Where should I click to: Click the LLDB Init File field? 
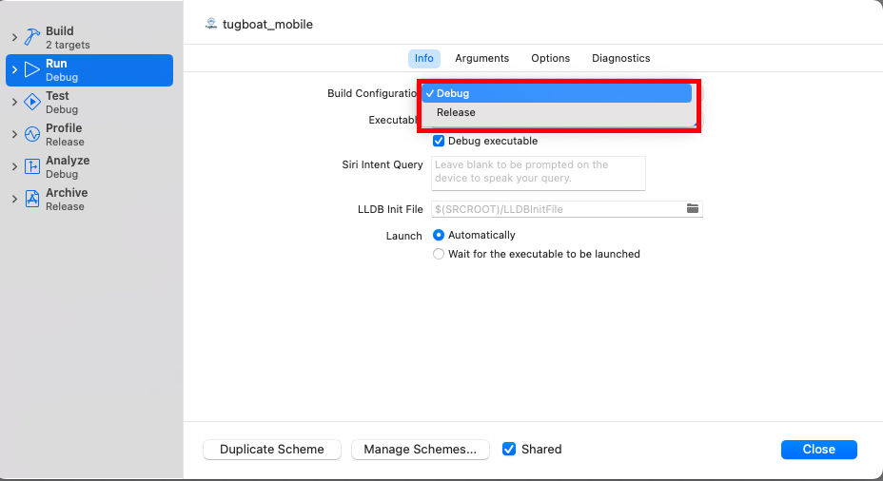pyautogui.click(x=567, y=209)
